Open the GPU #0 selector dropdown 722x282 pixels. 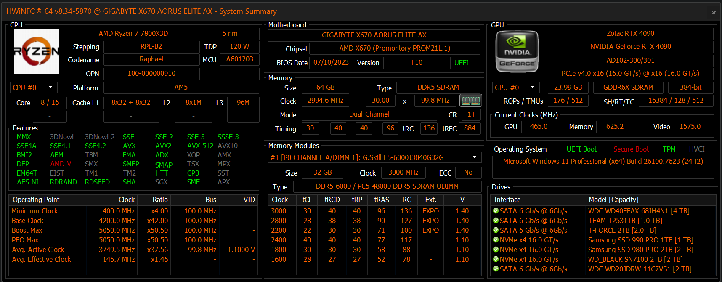[x=516, y=88]
